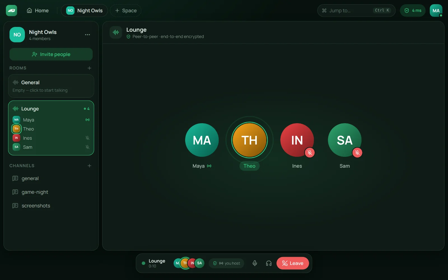
Task: Click the highlighted Theo name label
Action: pyautogui.click(x=249, y=166)
